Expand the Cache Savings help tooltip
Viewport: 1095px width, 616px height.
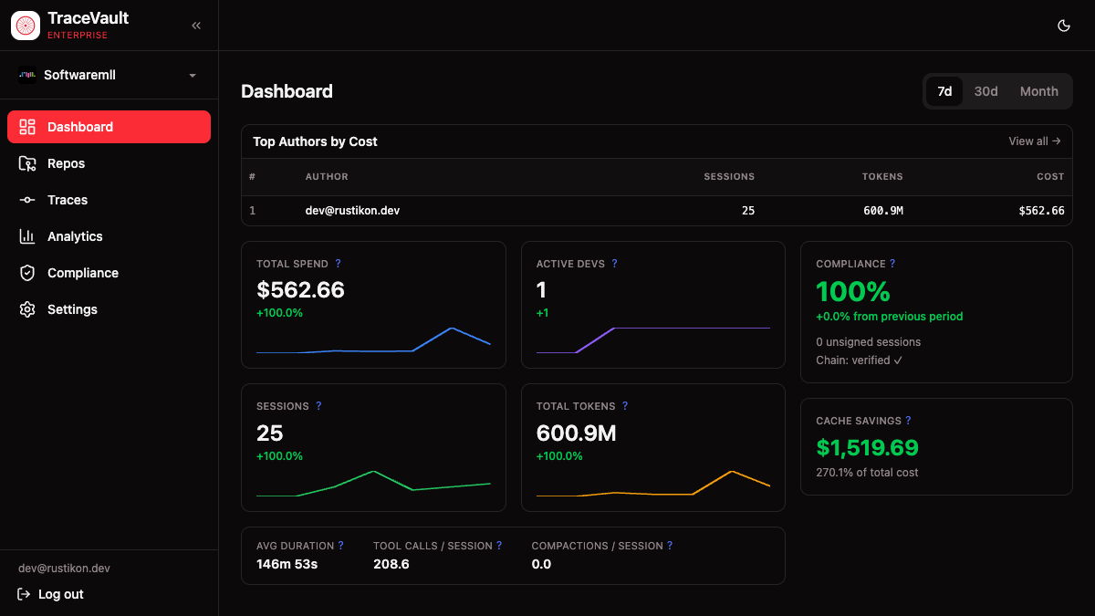(909, 421)
